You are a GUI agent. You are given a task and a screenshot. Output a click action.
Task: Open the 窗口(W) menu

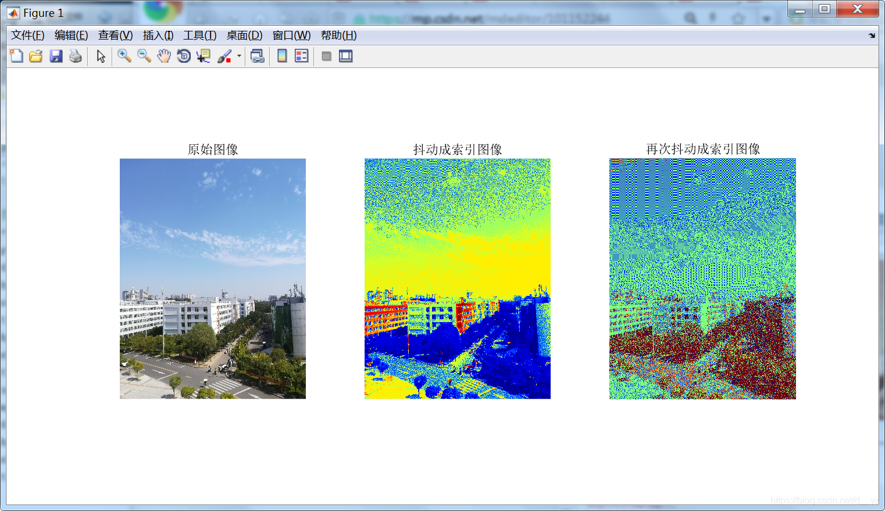coord(292,35)
